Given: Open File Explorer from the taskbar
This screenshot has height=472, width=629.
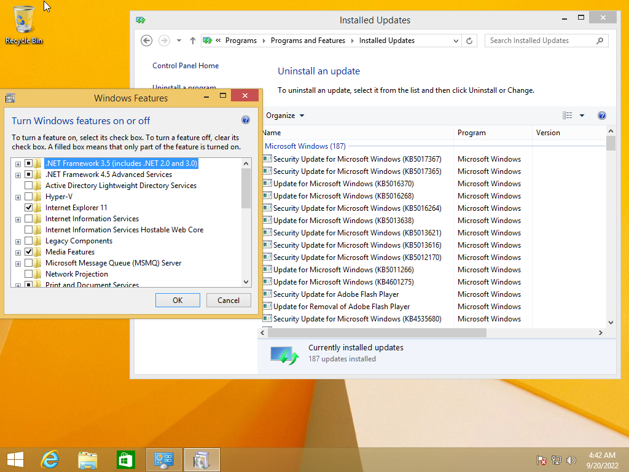Looking at the screenshot, I should click(88, 460).
